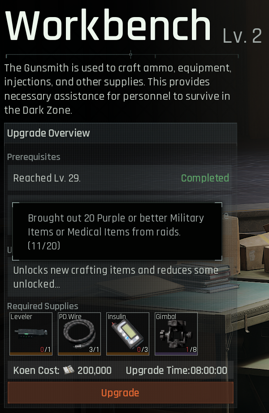Click the Upgrade Overview header

point(48,133)
